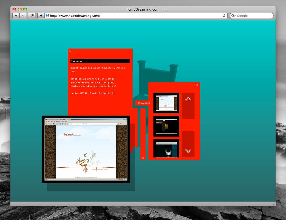Select the Baywood title bar in info panel

click(100, 61)
